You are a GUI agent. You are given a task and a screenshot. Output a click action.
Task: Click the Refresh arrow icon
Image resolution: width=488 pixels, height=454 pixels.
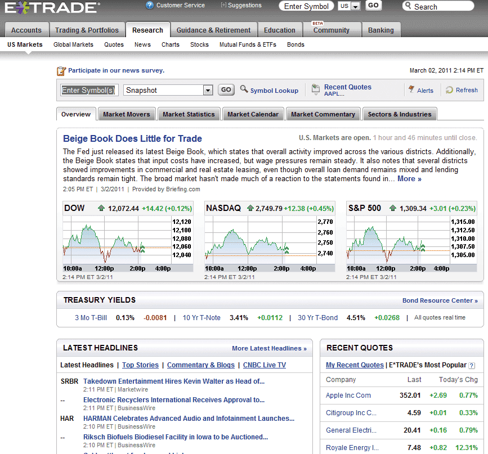click(x=449, y=90)
